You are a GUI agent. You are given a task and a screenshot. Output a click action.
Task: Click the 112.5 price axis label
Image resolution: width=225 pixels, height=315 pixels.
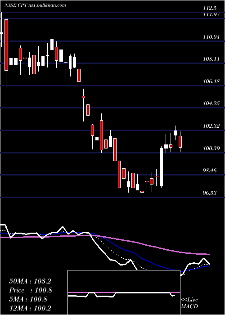(210, 8)
